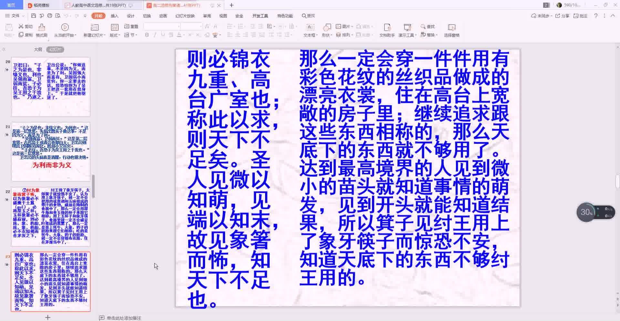Select slide 21 thumbnail (为利而非为义)
Viewport: 620px width, 321px height.
click(x=51, y=152)
